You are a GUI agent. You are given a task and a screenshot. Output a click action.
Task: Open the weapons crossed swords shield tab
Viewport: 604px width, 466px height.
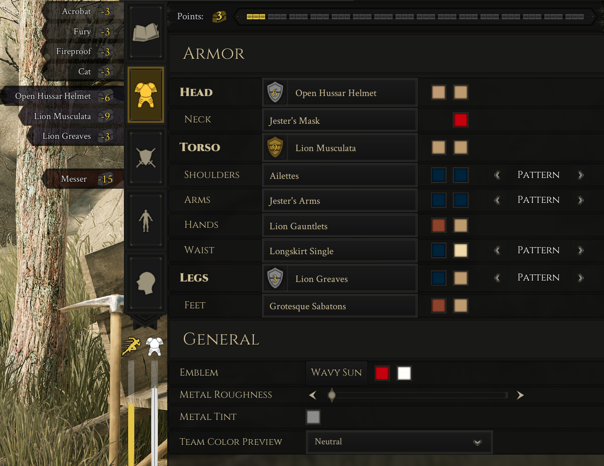point(146,158)
